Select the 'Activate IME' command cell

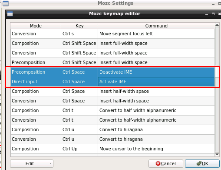click(156, 82)
